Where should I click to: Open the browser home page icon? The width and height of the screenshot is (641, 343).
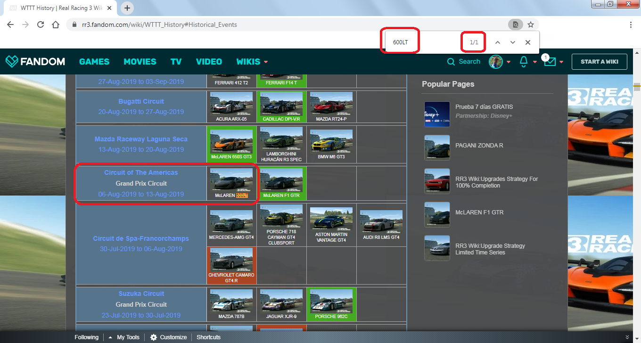[56, 24]
